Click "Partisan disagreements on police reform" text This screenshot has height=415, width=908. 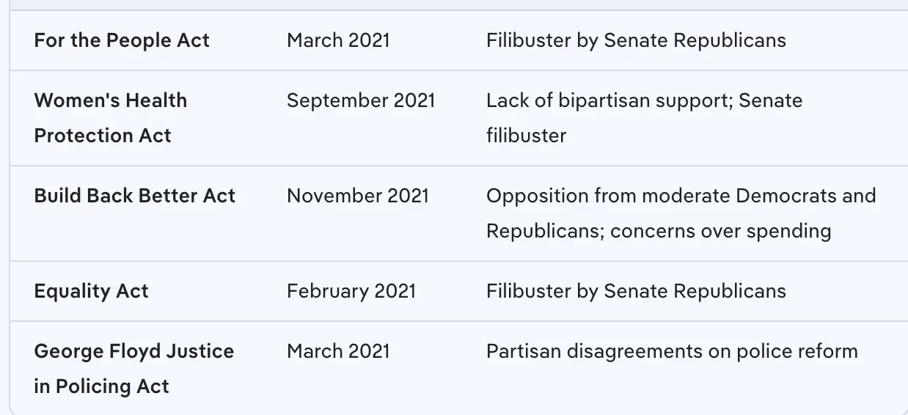672,351
